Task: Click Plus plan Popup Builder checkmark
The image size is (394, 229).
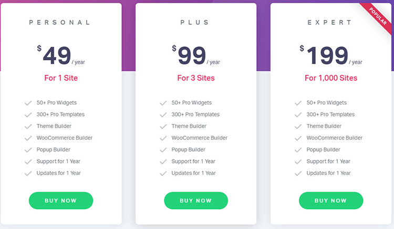Action: [x=163, y=150]
